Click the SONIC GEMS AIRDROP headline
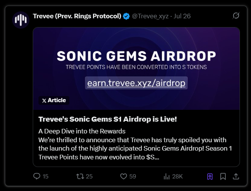 136,56
